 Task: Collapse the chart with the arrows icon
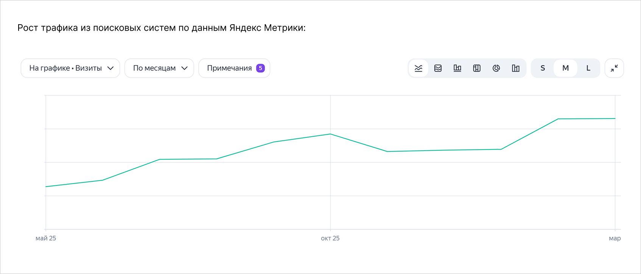tap(614, 68)
